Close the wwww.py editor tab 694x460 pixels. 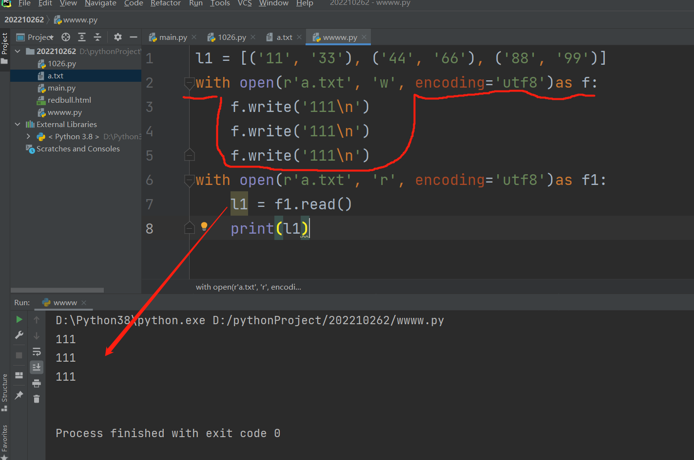point(364,37)
